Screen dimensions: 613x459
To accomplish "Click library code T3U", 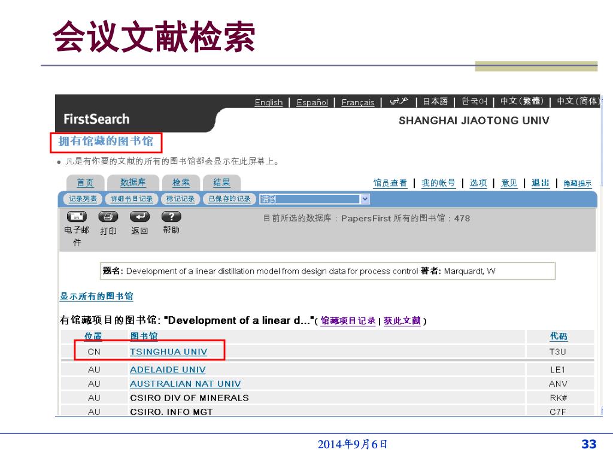I will click(557, 351).
